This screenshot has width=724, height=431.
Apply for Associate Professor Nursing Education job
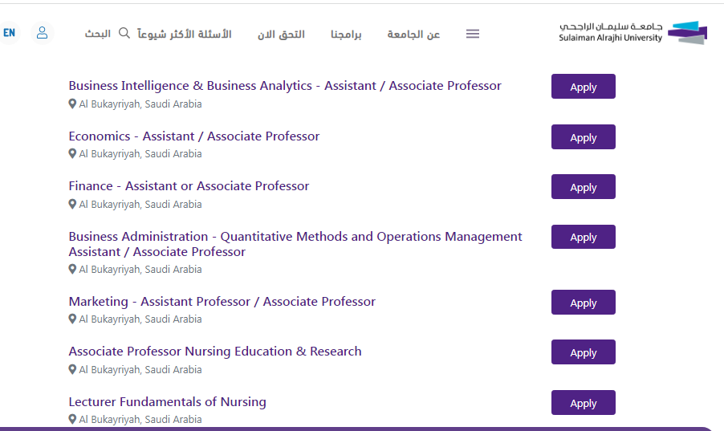[583, 352]
